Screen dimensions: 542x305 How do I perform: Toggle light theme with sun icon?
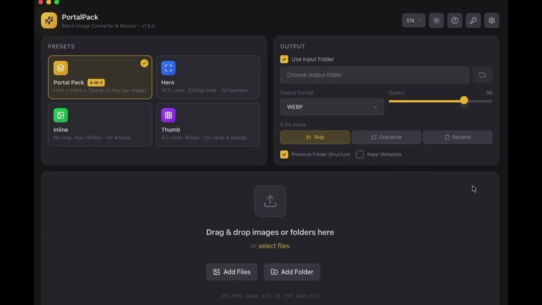point(436,20)
